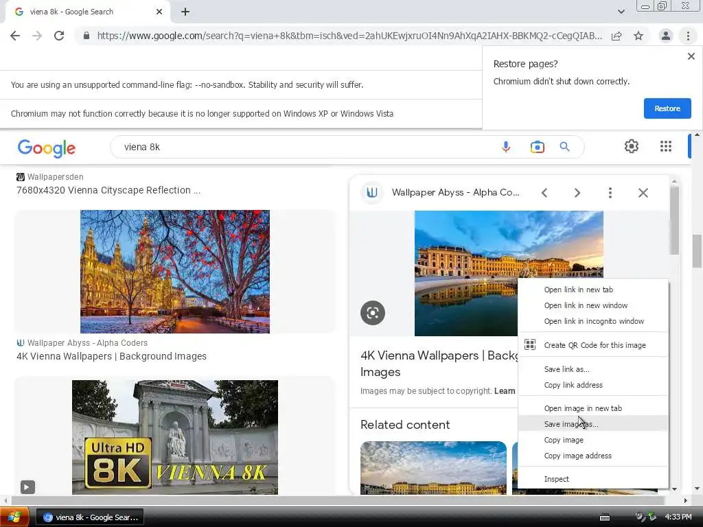Open Google quick settings gear
Viewport: 703px width, 527px height.
pyautogui.click(x=632, y=146)
